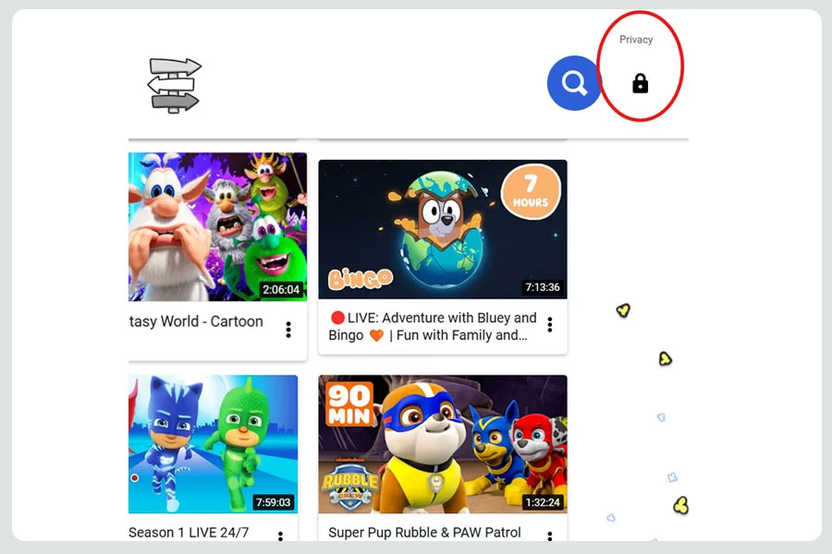
Task: Open the LIVE: Adventure with Bluey and Bingo title
Action: [433, 327]
